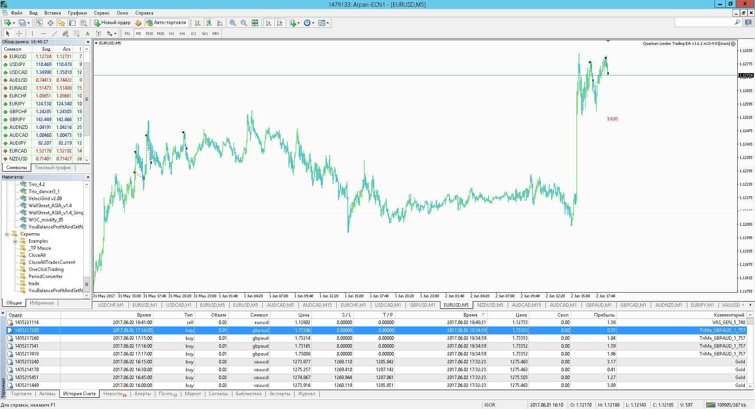Toggle chart shift button
755x409 pixels.
(280, 23)
